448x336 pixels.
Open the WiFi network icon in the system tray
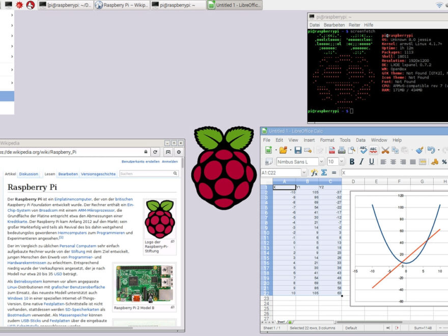[439, 5]
